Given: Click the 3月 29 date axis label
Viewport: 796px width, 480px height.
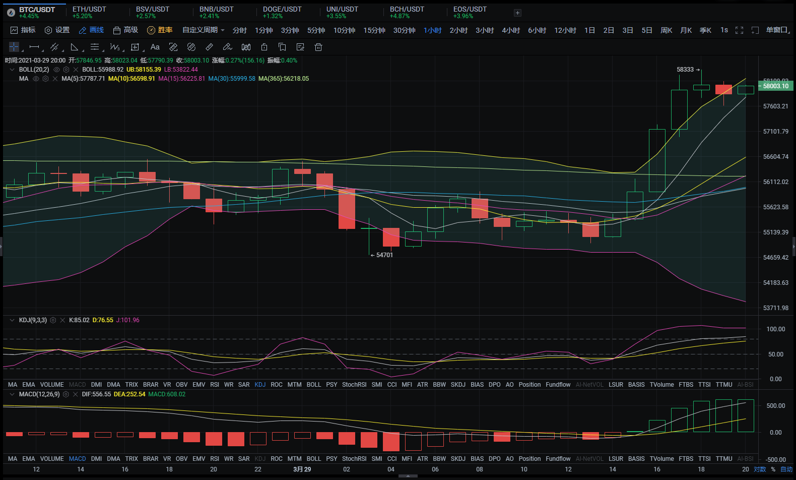Looking at the screenshot, I should (x=302, y=469).
